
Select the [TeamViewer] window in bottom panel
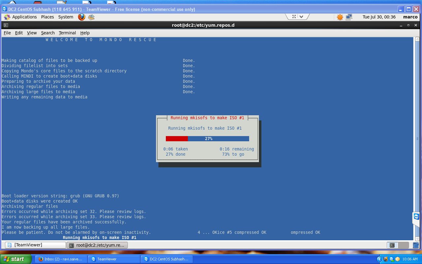pyautogui.click(x=36, y=245)
